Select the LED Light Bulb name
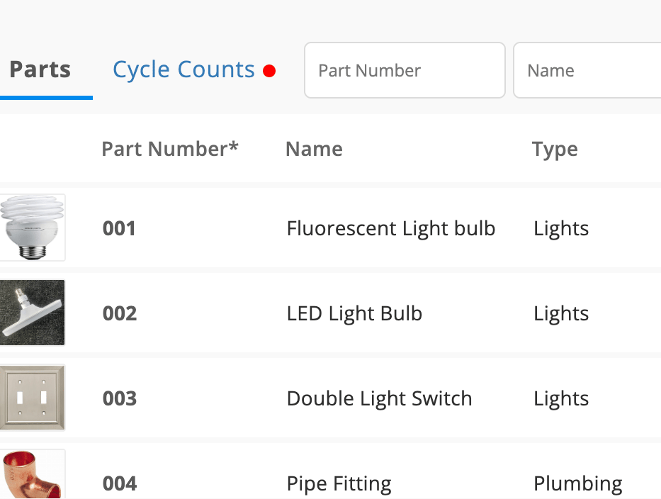 tap(354, 314)
